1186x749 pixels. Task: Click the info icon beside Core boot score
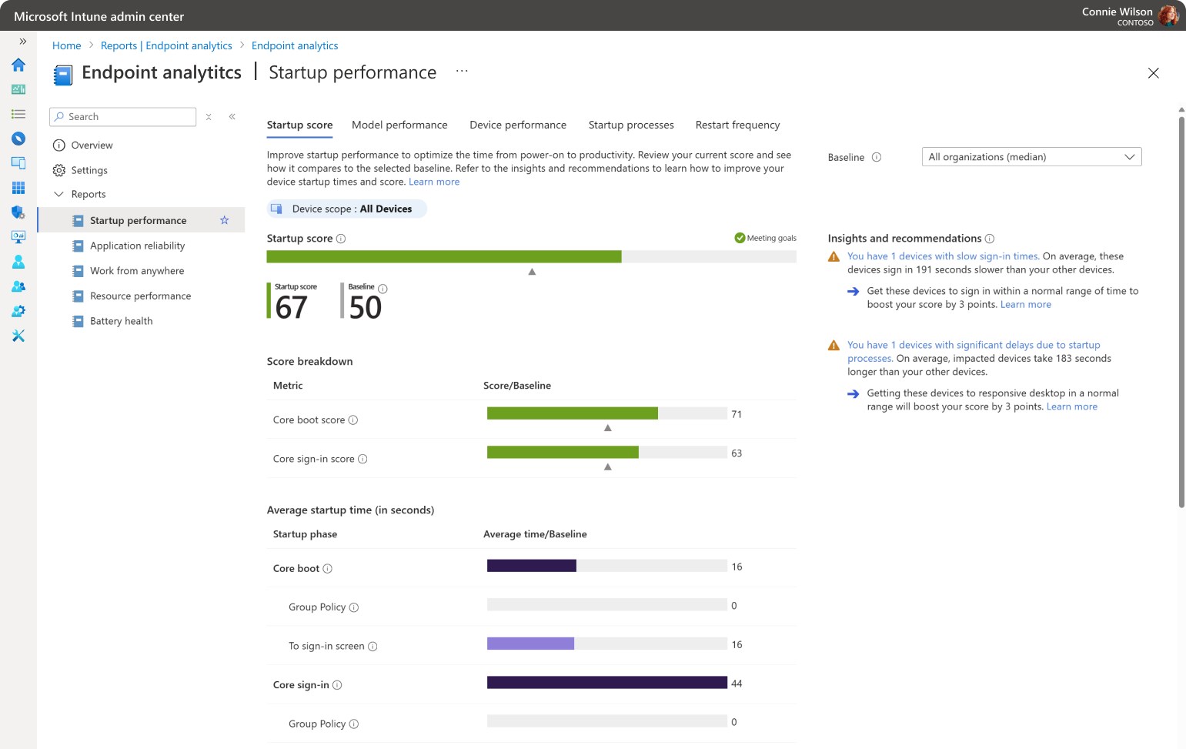[353, 420]
